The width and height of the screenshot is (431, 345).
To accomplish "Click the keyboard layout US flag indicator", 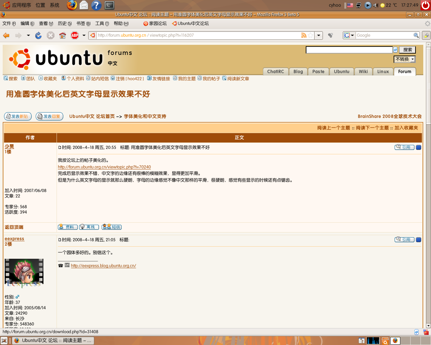I will 350,5.
